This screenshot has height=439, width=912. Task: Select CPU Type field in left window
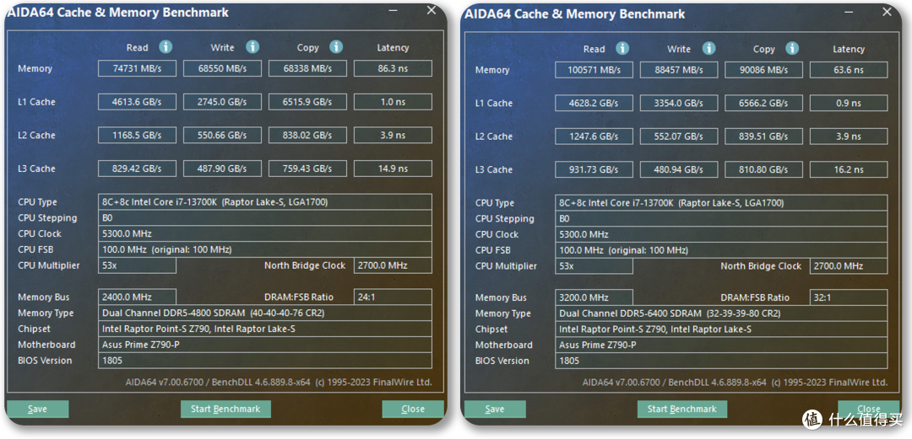[x=265, y=202]
